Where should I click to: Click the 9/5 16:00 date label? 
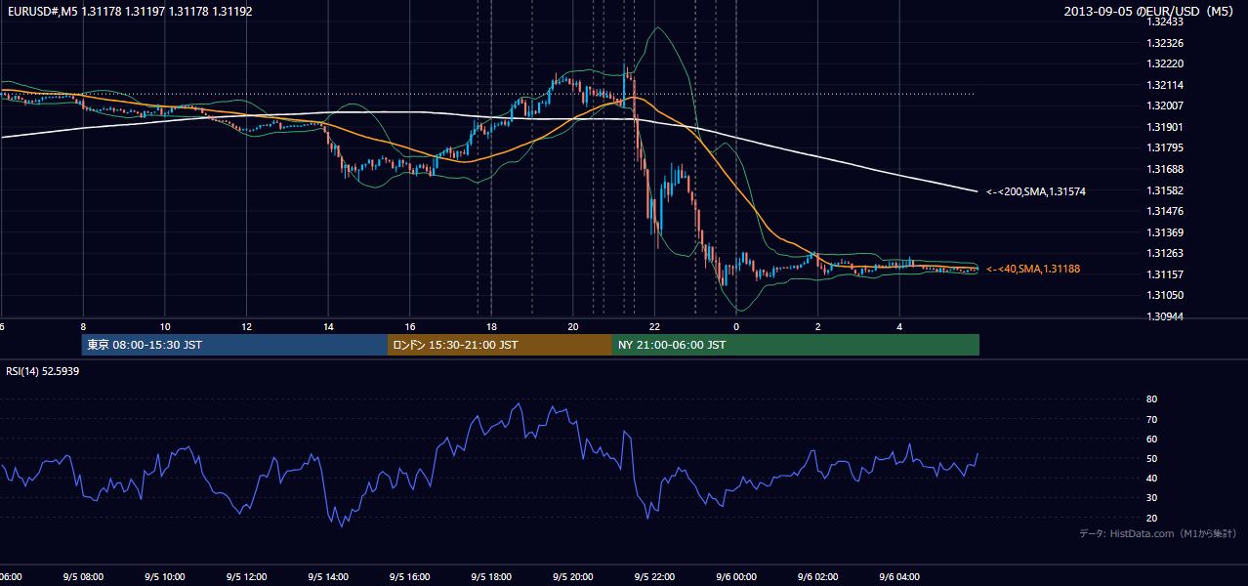[x=410, y=576]
